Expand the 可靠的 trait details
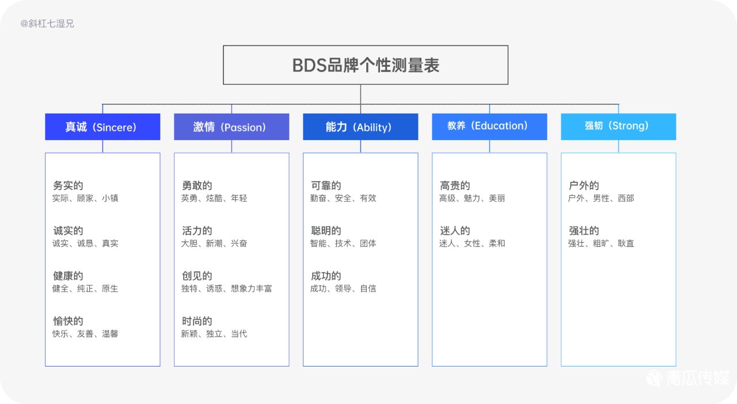The height and width of the screenshot is (404, 737). tap(326, 186)
